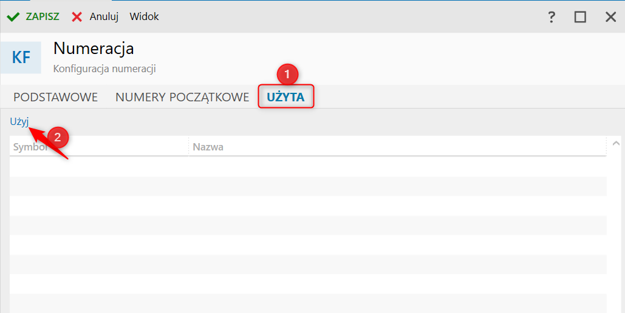Sort by the Nazwa column header
Screen dimensions: 625x313
(x=397, y=147)
